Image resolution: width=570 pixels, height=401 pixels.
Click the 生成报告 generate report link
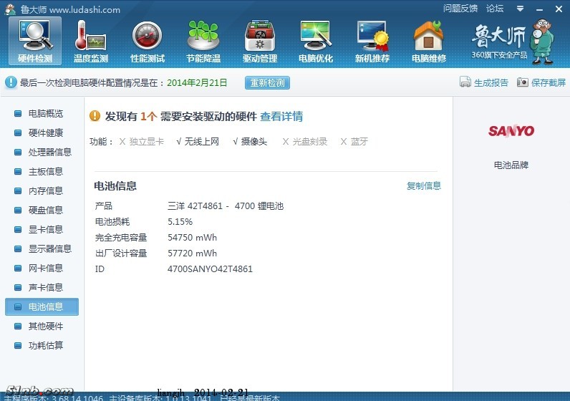[484, 82]
